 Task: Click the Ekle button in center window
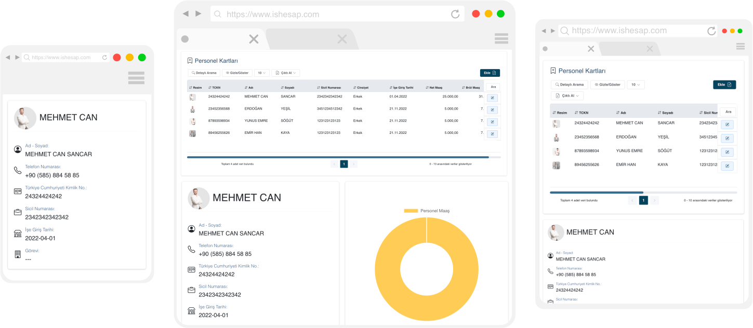pyautogui.click(x=490, y=73)
